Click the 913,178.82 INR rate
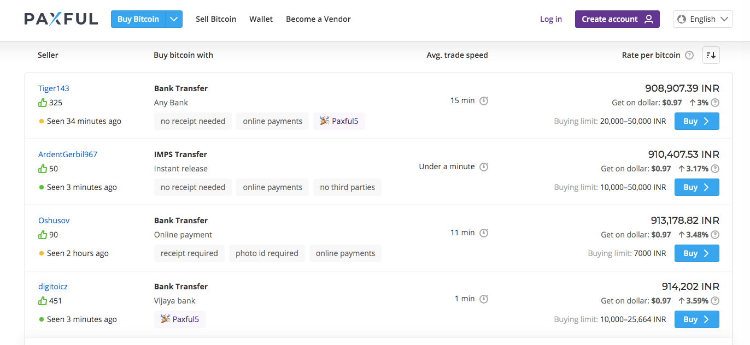Viewport: 750px width, 345px height. 685,221
